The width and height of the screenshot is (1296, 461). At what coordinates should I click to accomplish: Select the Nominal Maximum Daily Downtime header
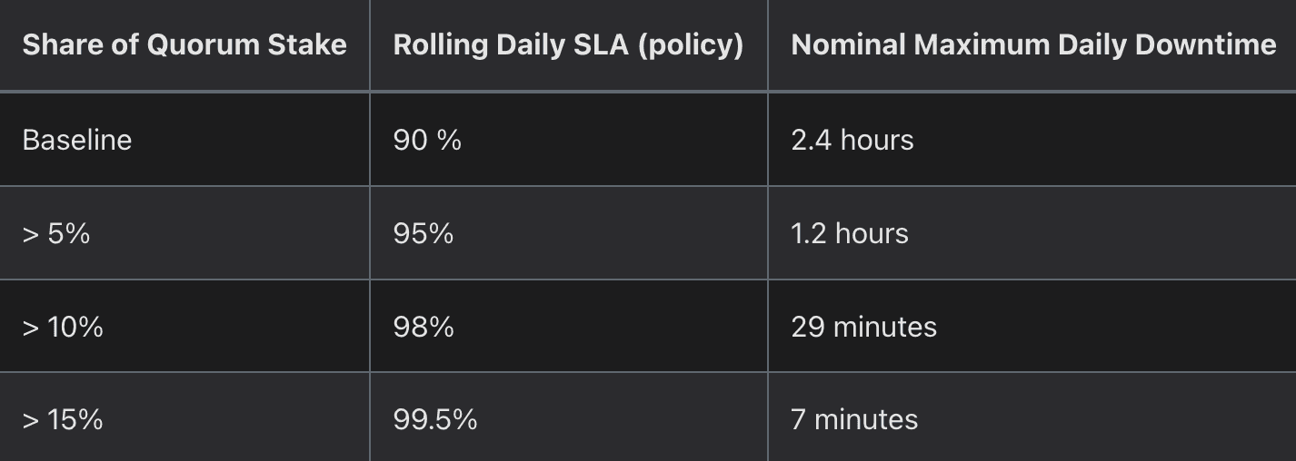click(1033, 44)
